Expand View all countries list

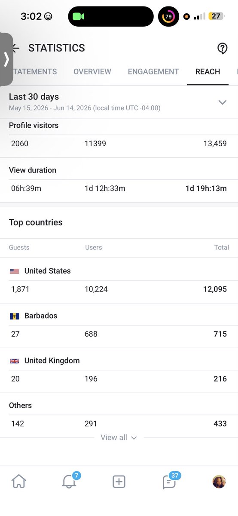[119, 437]
